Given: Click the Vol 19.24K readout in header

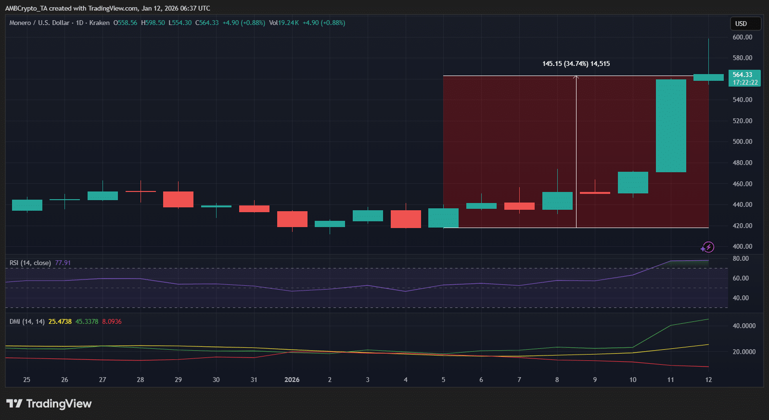Looking at the screenshot, I should 284,23.
